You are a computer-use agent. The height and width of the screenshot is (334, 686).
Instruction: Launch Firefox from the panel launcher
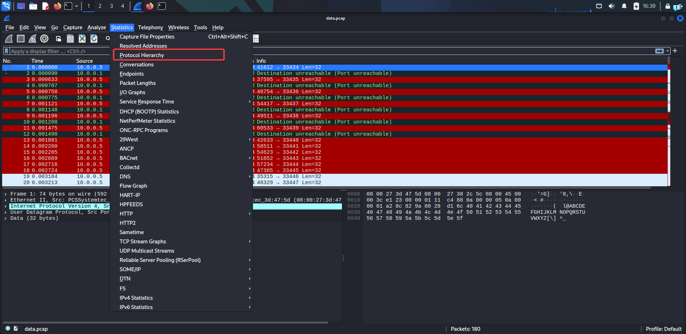click(57, 6)
